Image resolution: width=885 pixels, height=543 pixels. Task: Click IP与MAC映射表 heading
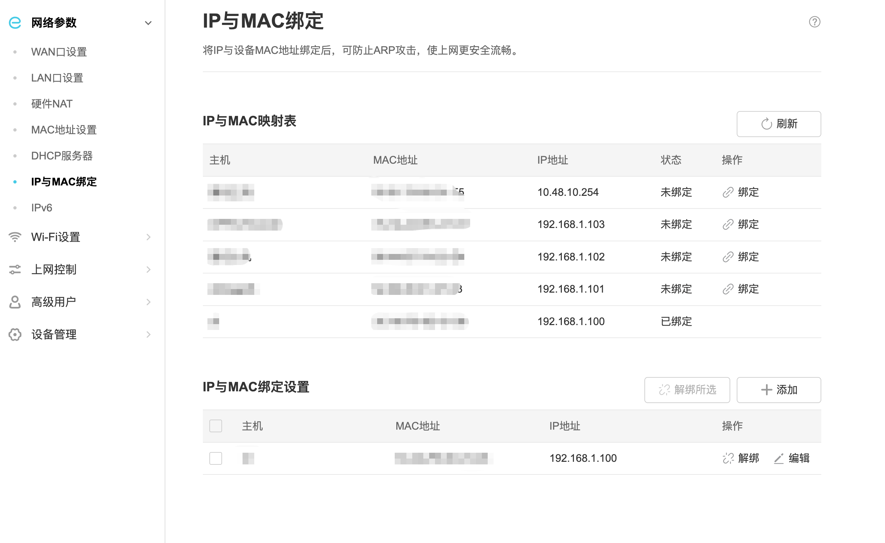[249, 121]
